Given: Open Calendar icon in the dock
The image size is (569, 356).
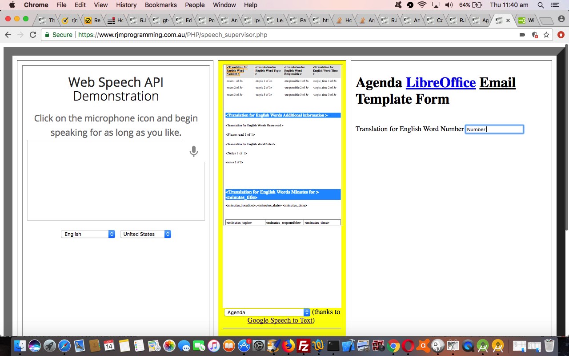Looking at the screenshot, I should pyautogui.click(x=109, y=346).
